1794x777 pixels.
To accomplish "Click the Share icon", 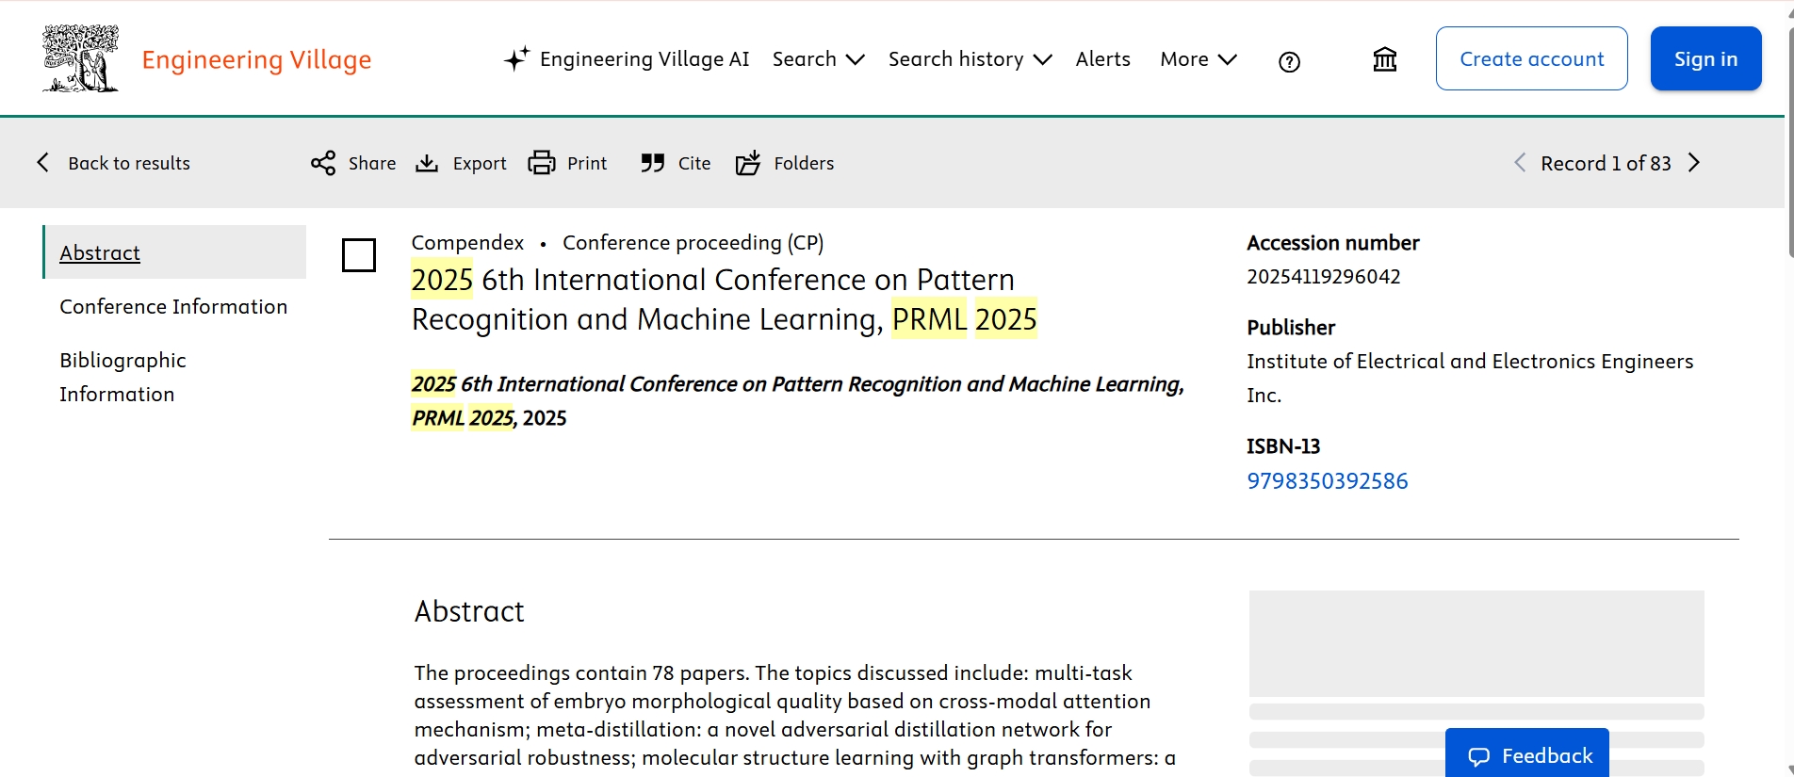I will pos(323,163).
